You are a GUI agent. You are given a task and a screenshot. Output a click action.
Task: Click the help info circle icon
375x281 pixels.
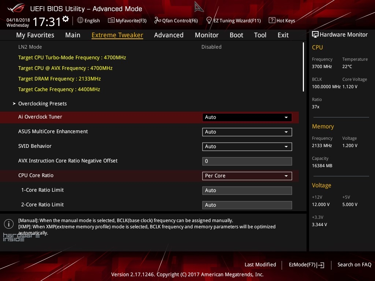(x=9, y=224)
